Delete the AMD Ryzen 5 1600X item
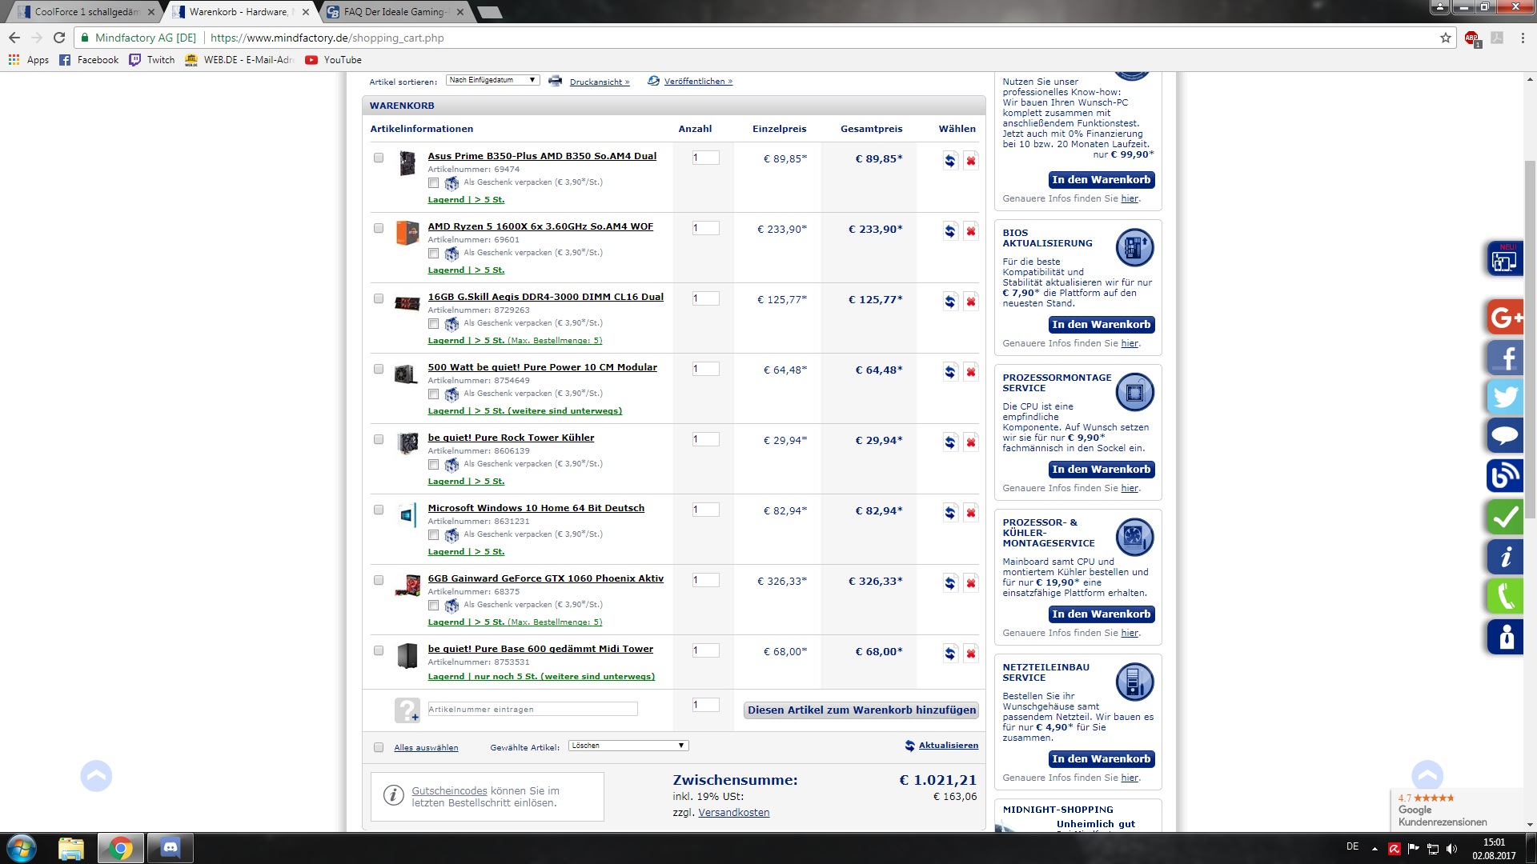1537x864 pixels. 970,231
